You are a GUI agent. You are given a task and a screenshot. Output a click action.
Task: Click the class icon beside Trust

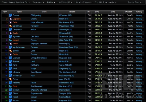point(11,69)
